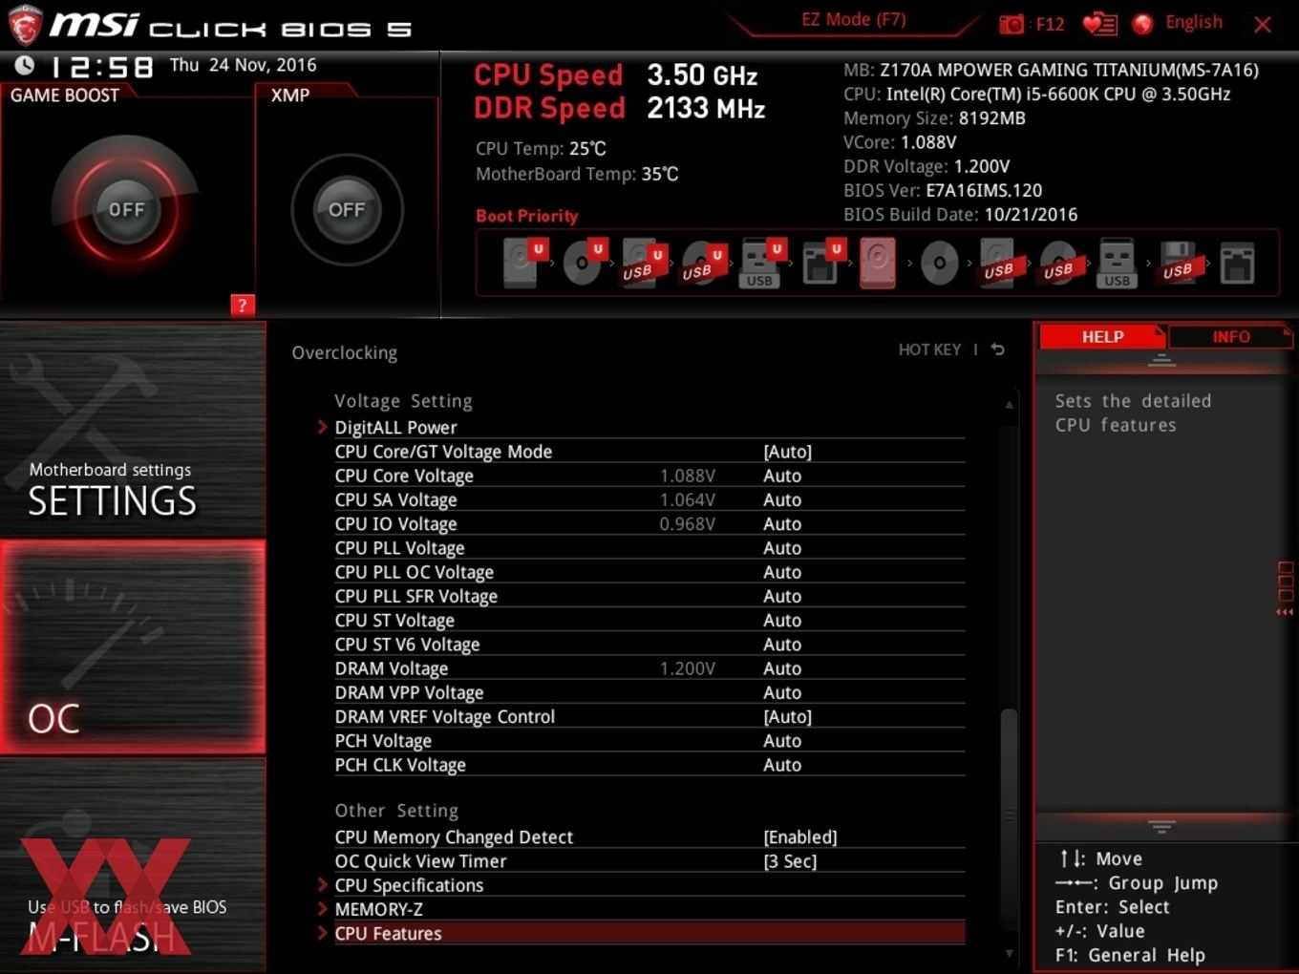This screenshot has width=1299, height=974.
Task: Open the language globe icon
Action: 1142,24
